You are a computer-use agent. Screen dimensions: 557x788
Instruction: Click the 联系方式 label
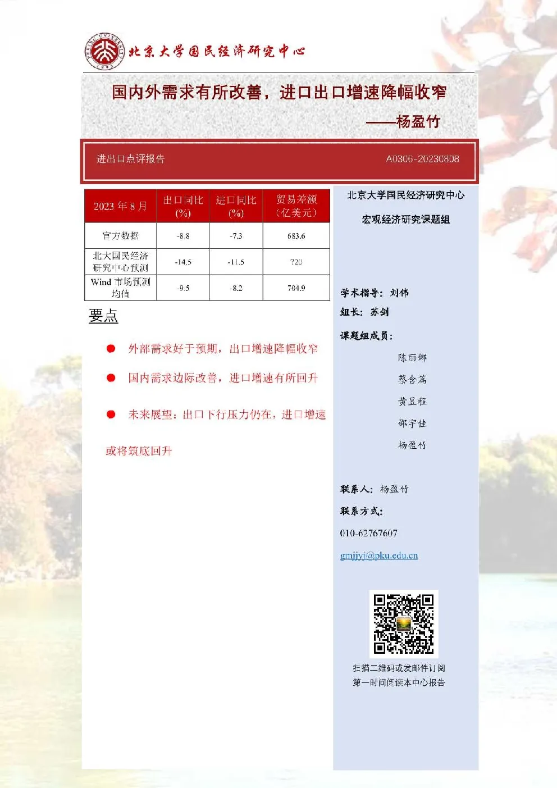tap(362, 511)
